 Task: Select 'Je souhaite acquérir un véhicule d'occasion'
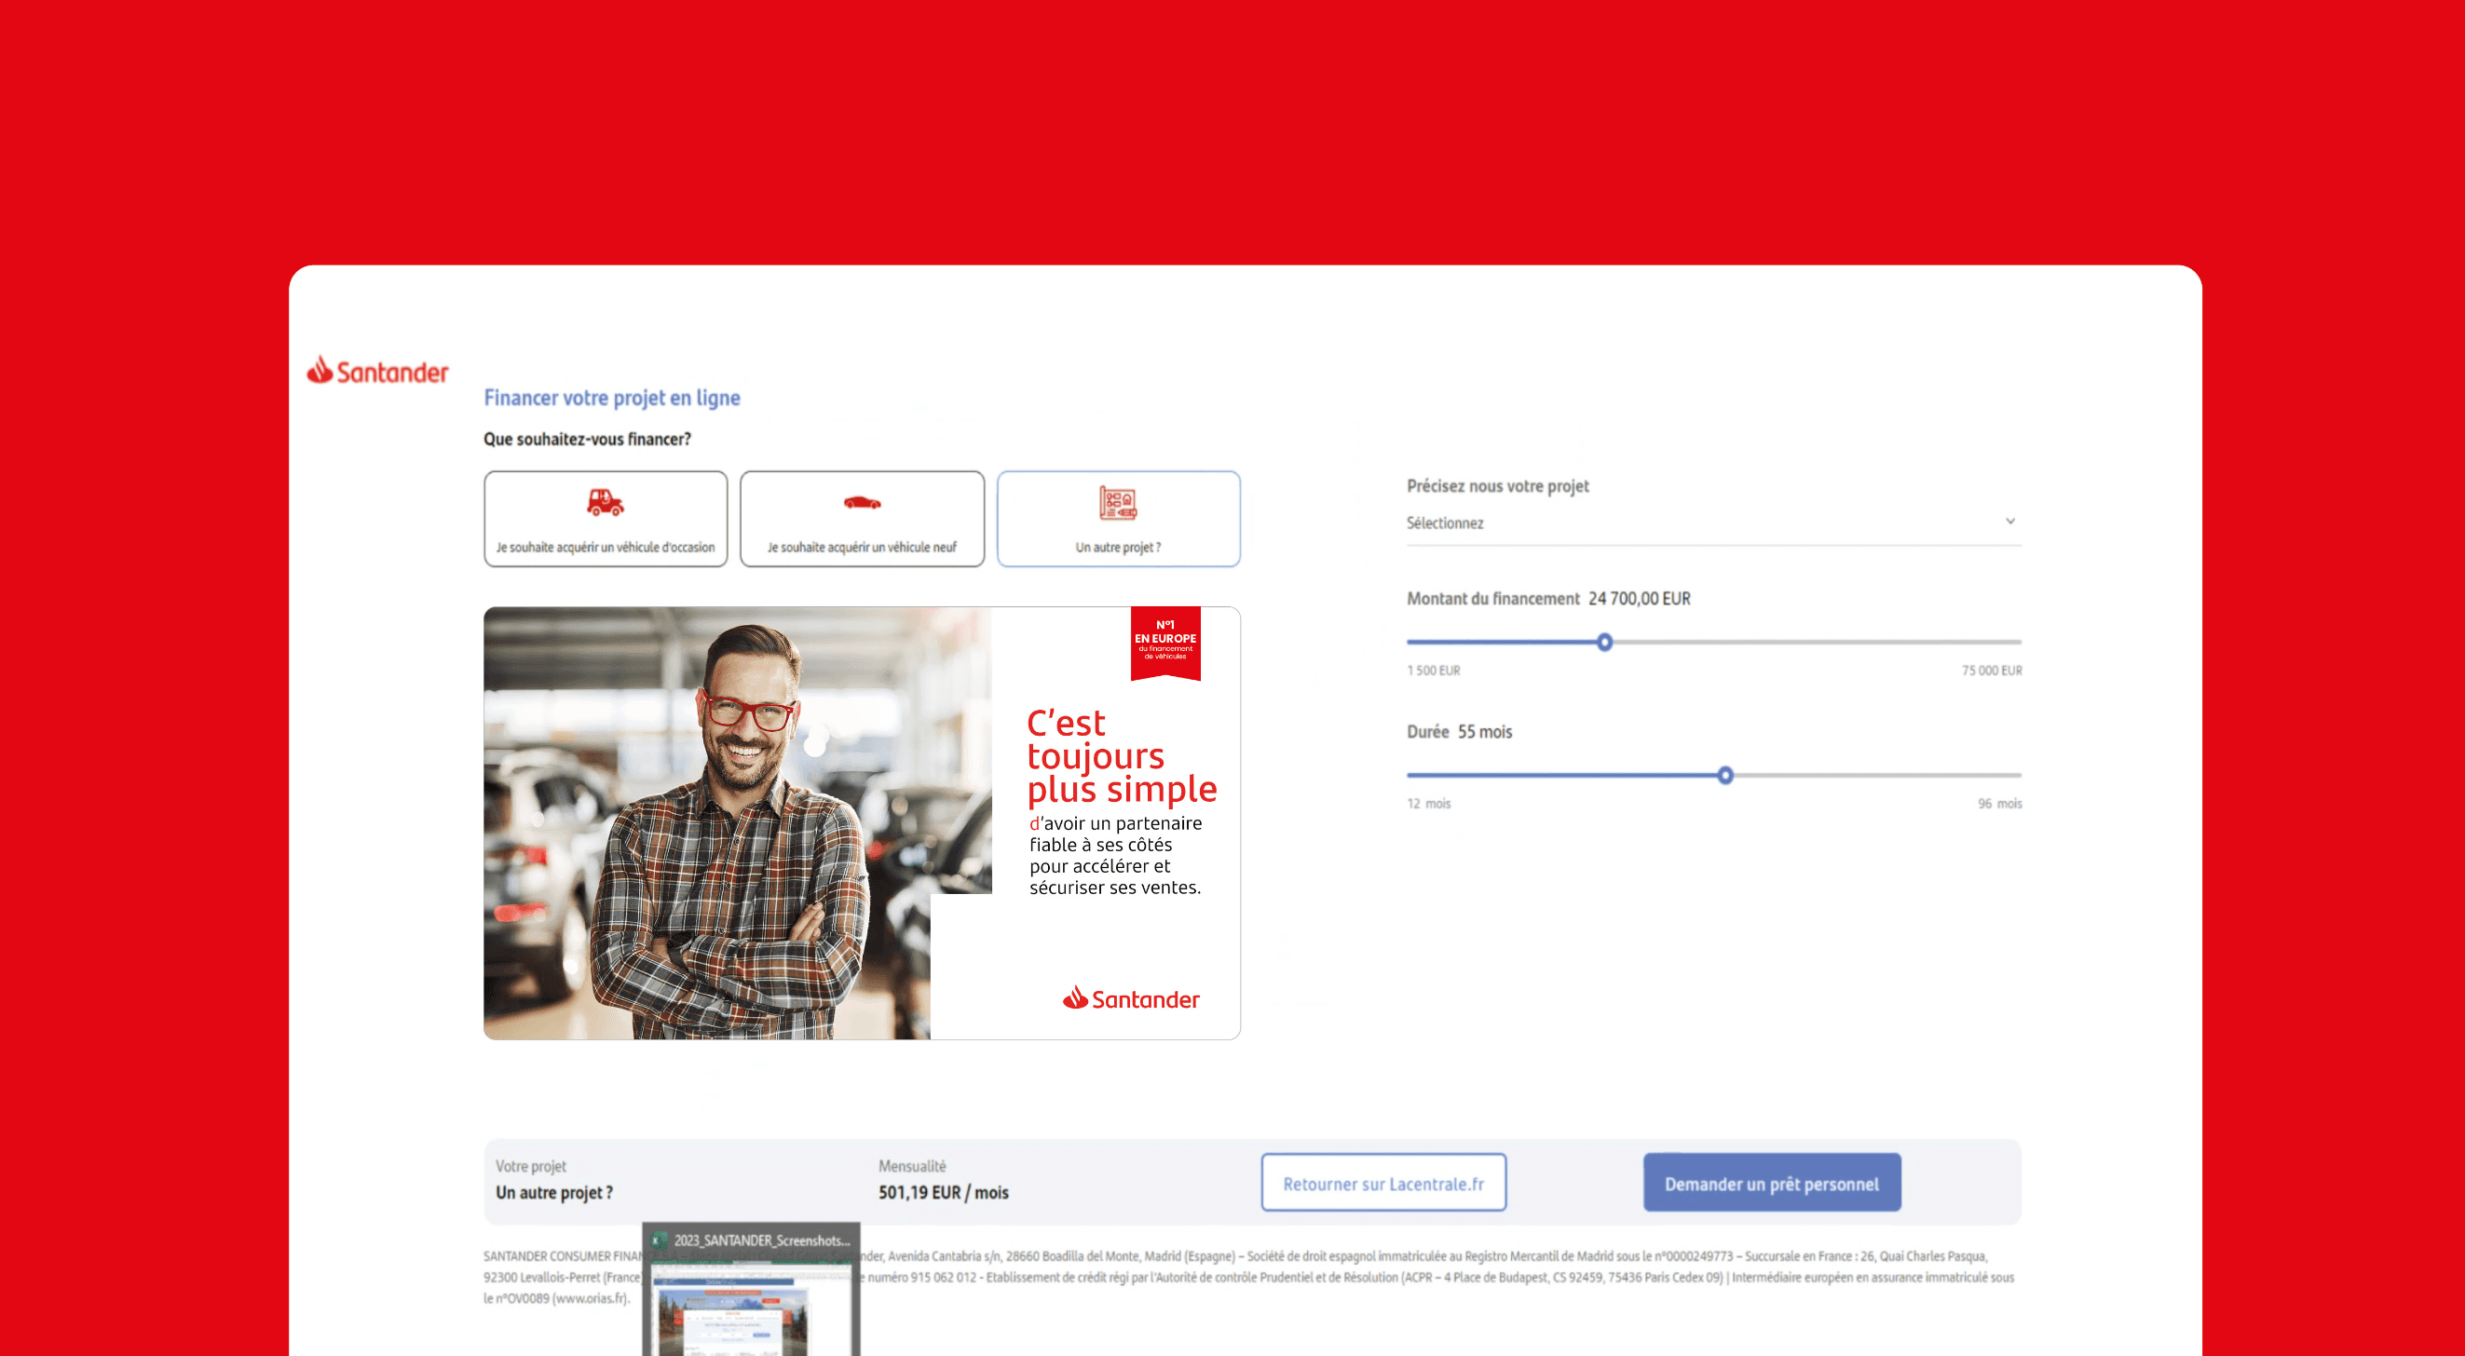(605, 547)
